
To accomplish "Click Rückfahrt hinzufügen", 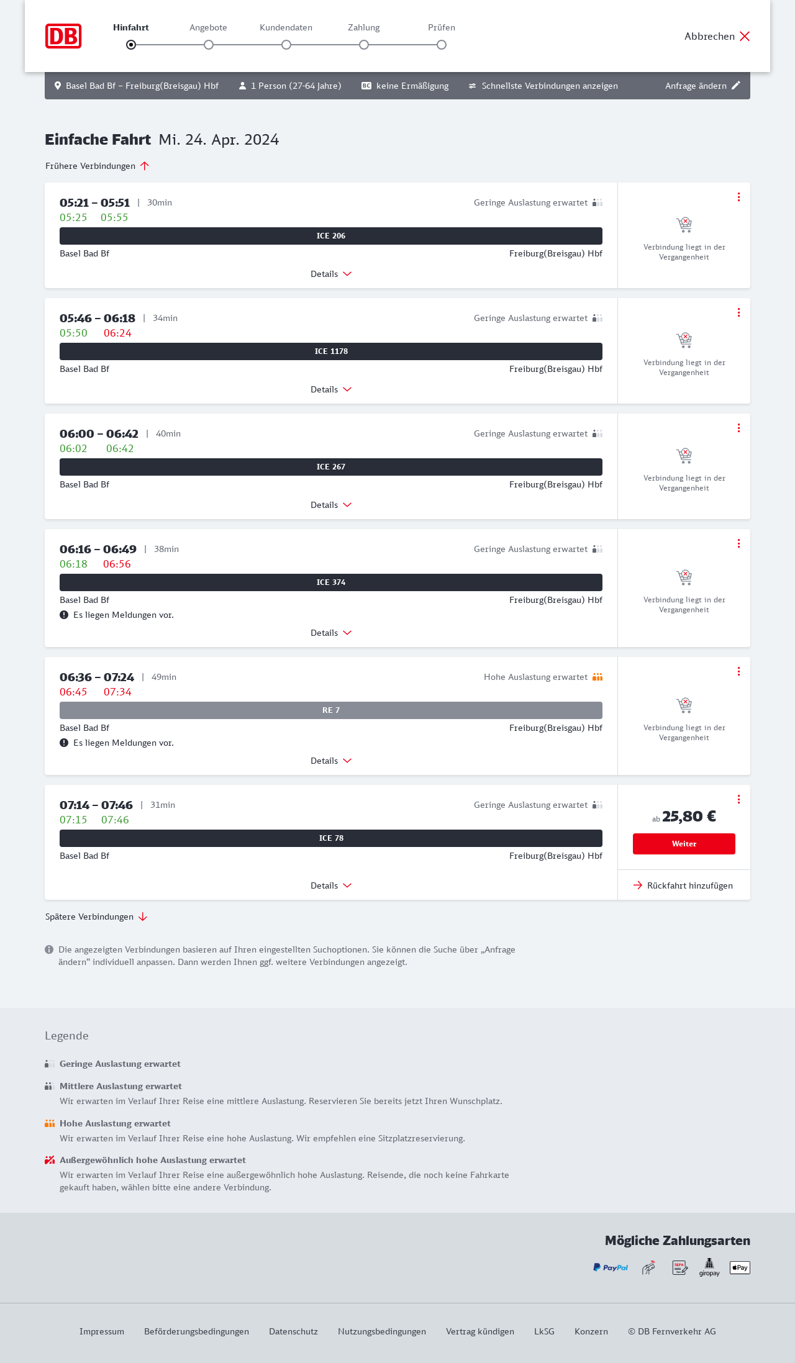I will [683, 885].
